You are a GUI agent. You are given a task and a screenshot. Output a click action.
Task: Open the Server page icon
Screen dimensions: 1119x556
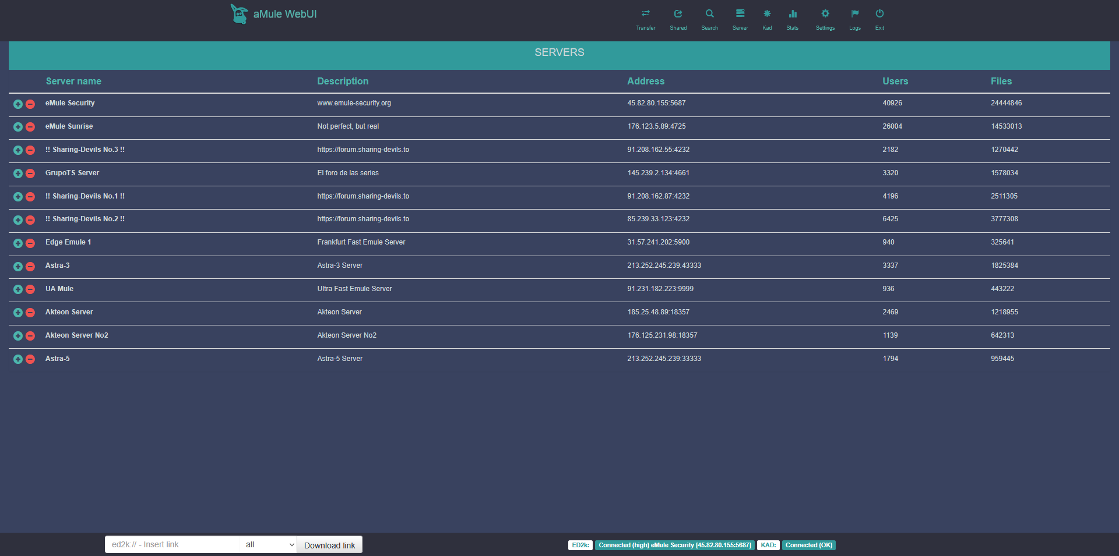(x=740, y=14)
